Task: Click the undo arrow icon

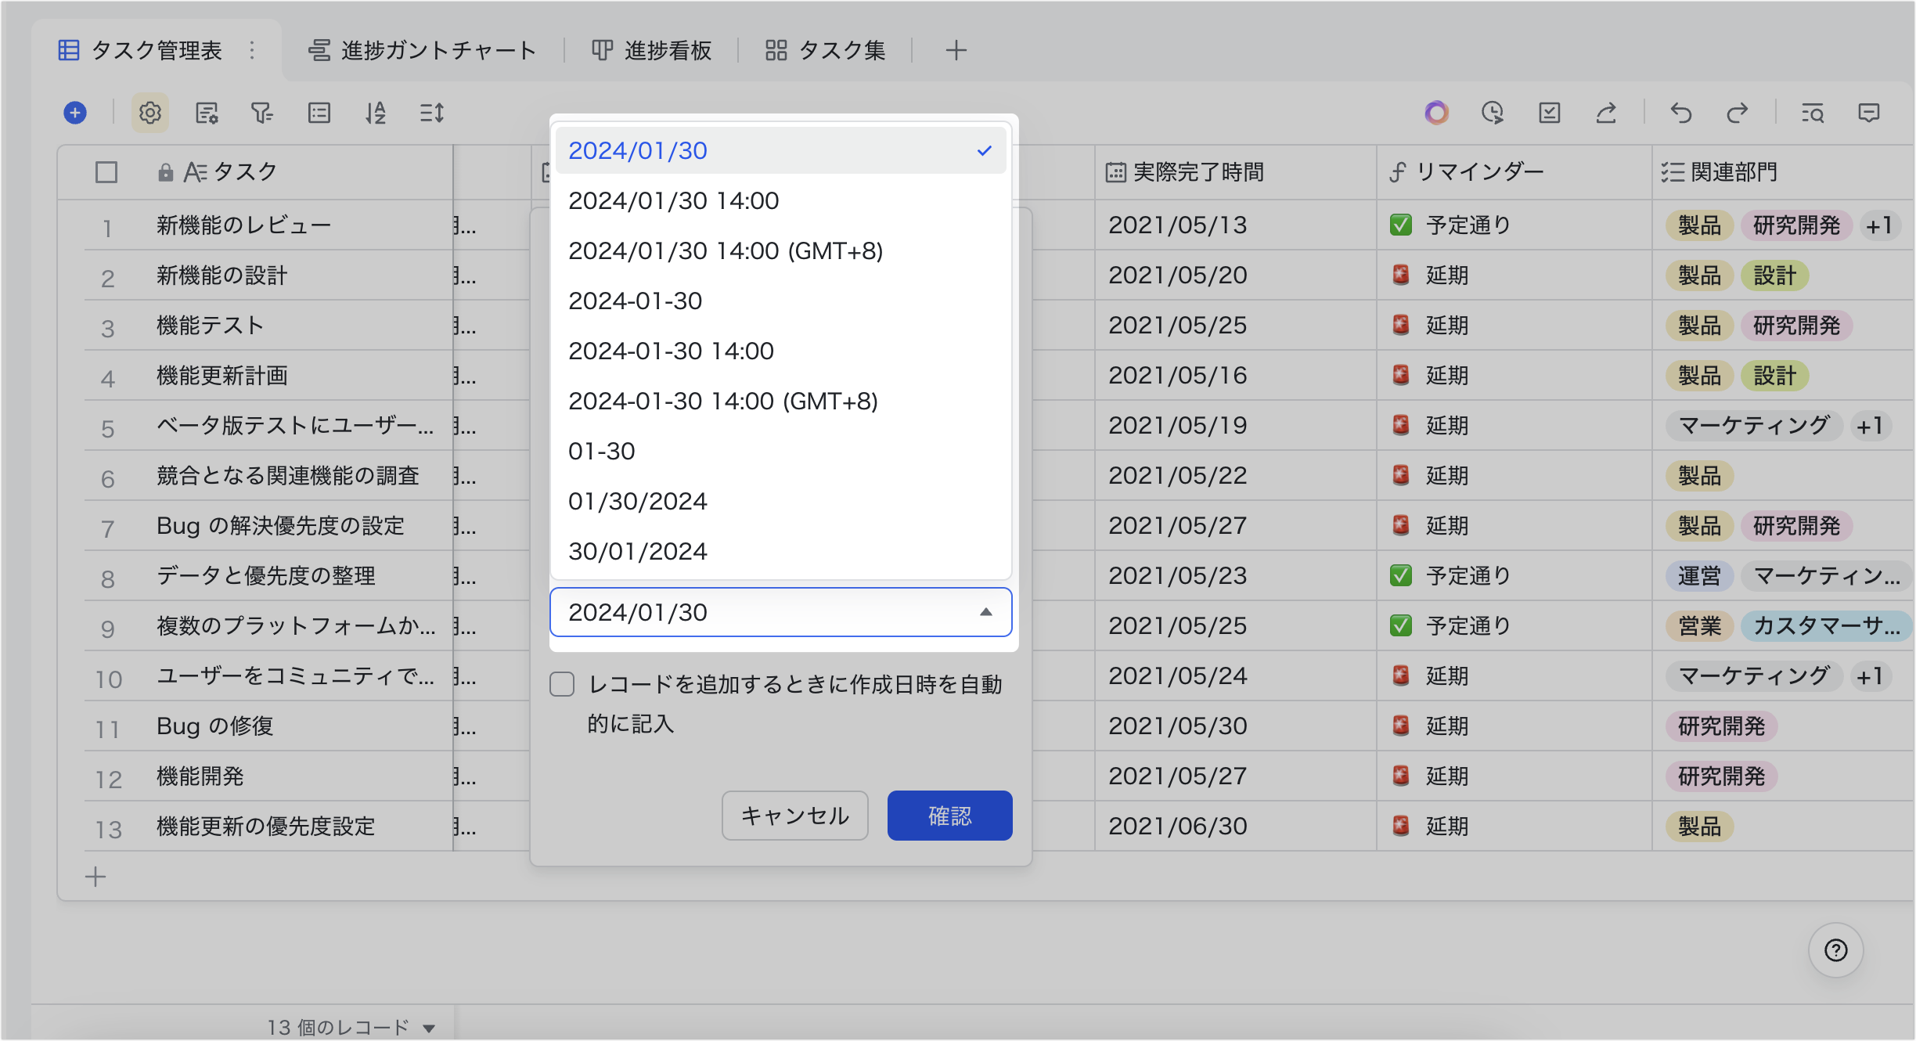Action: [1681, 113]
